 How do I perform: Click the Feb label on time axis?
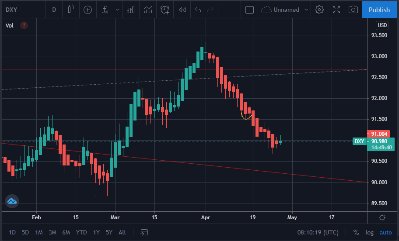pos(36,217)
